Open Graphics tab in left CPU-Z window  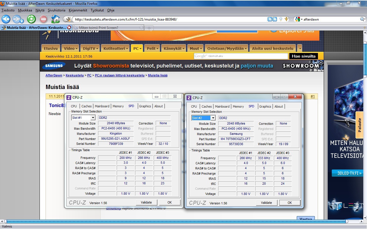coord(145,106)
